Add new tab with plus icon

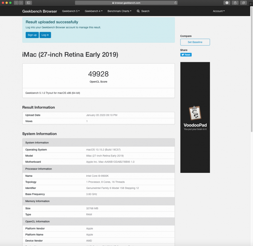pyautogui.click(x=251, y=3)
